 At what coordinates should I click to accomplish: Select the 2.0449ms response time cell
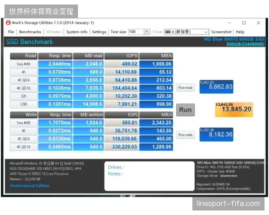55,64
